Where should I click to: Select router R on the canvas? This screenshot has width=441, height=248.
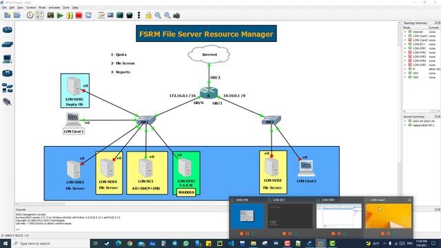[209, 93]
